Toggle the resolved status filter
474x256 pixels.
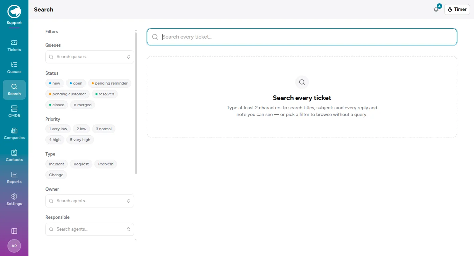pos(105,94)
